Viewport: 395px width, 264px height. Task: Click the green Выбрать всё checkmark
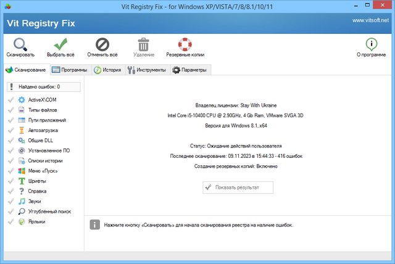coord(60,44)
